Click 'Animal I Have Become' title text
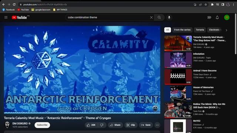Screen dimensions: 237x133 click(x=205, y=71)
